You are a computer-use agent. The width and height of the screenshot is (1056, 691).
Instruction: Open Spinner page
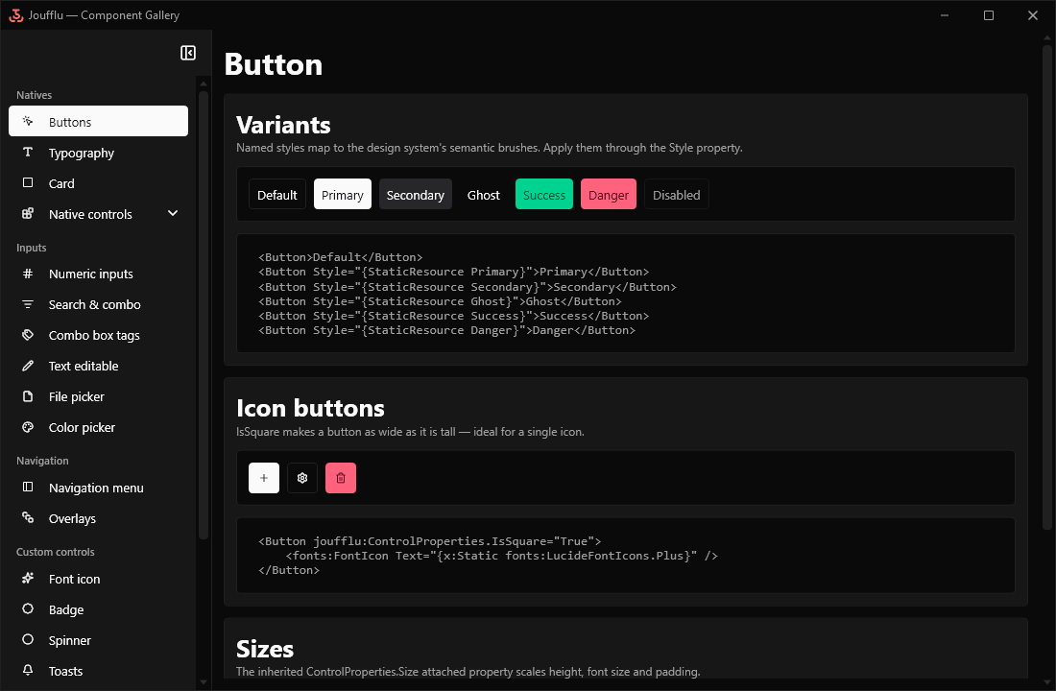click(x=98, y=640)
